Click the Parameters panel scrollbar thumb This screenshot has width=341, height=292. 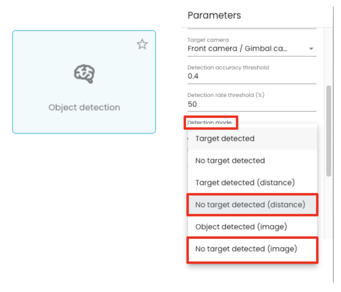(x=328, y=131)
